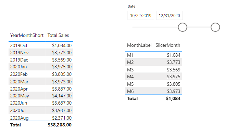This screenshot has height=136, width=226.
Task: Select the 2020Mar row label
Action: tap(19, 82)
